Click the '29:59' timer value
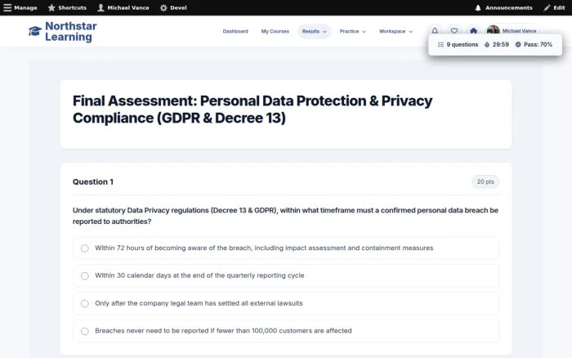The height and width of the screenshot is (358, 572). 500,44
